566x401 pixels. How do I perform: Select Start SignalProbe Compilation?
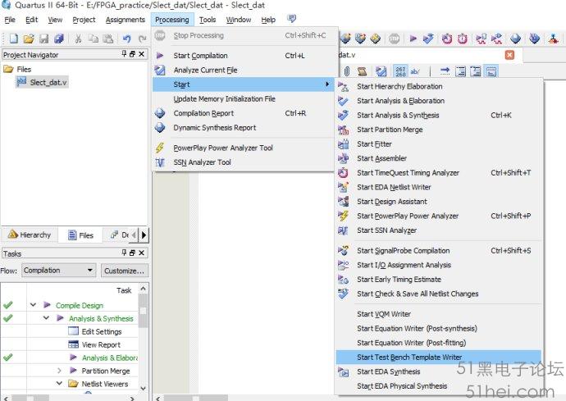pos(439,250)
